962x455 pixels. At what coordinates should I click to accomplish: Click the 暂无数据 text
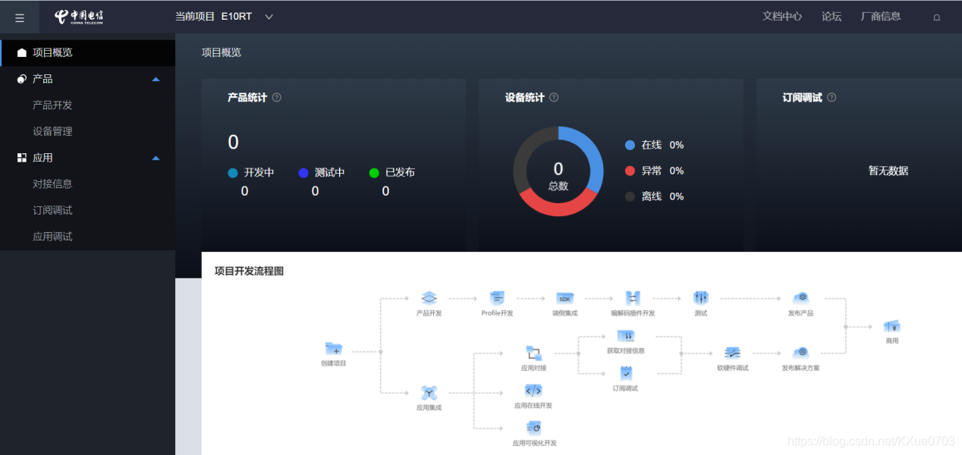(x=888, y=171)
